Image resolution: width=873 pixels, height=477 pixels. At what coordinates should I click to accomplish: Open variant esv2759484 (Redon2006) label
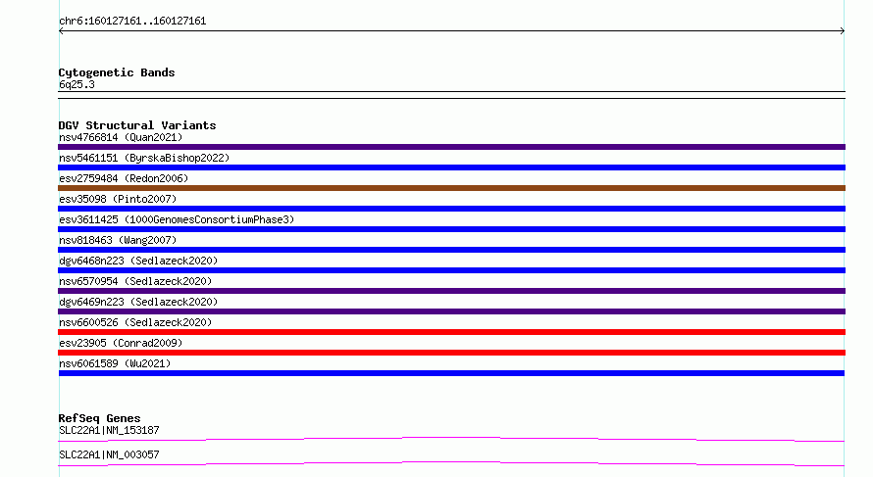click(x=124, y=178)
